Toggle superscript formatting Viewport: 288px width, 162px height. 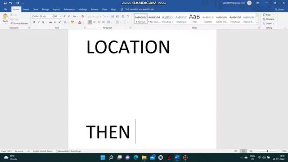(x=59, y=22)
